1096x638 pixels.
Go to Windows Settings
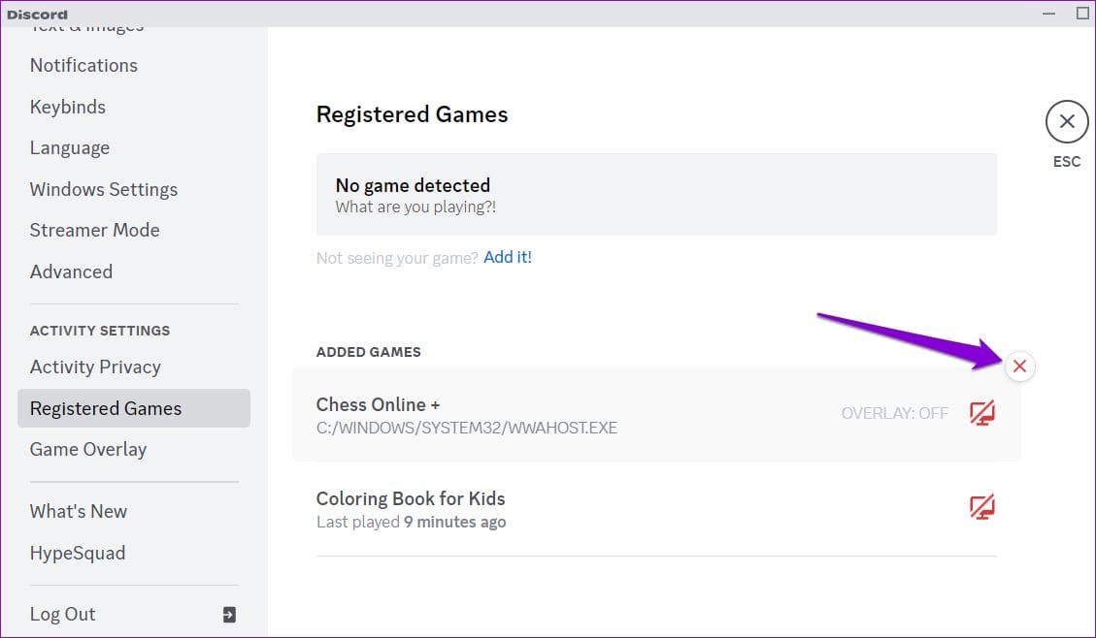coord(104,189)
